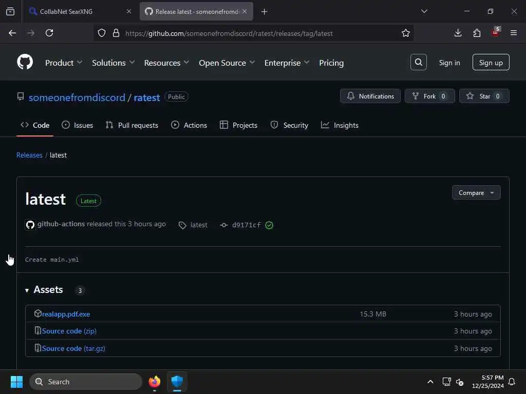Click the Pricing link
Image resolution: width=526 pixels, height=394 pixels.
pos(331,63)
